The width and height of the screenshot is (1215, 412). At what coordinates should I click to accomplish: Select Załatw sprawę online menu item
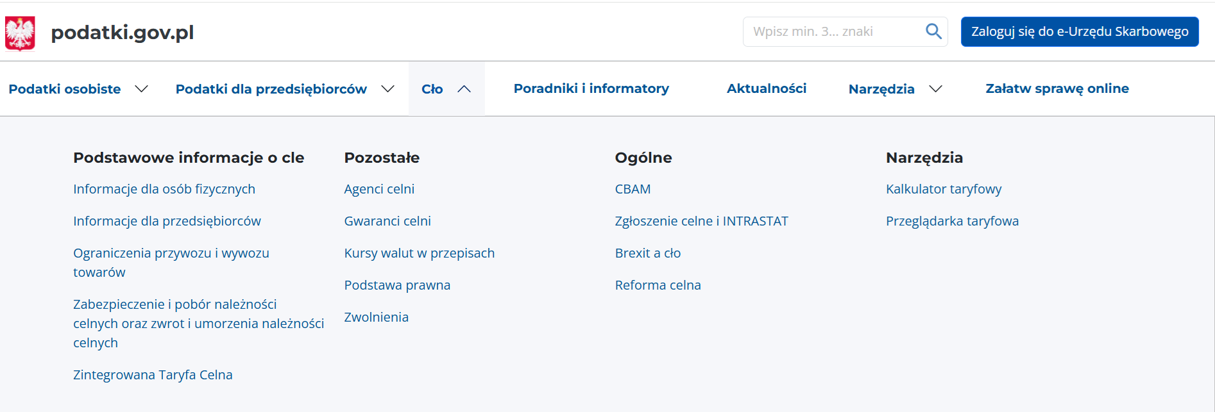(x=1057, y=88)
